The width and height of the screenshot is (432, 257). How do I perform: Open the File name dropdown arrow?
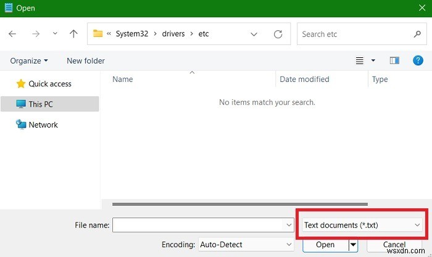click(289, 225)
